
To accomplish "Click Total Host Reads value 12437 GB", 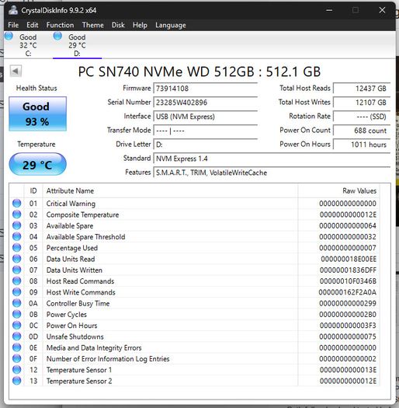I will pos(362,89).
